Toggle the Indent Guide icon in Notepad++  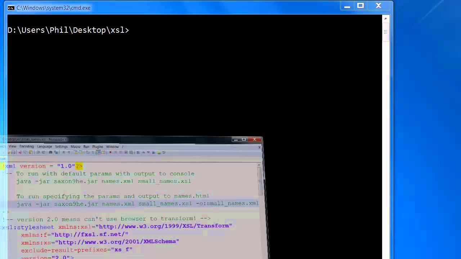pyautogui.click(x=98, y=152)
